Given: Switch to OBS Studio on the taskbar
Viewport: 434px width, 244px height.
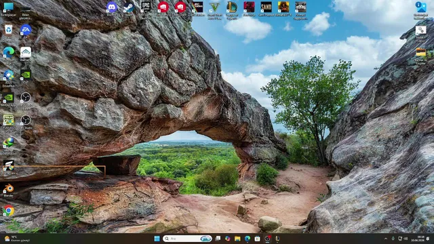Looking at the screenshot, I should pyautogui.click(x=267, y=239).
